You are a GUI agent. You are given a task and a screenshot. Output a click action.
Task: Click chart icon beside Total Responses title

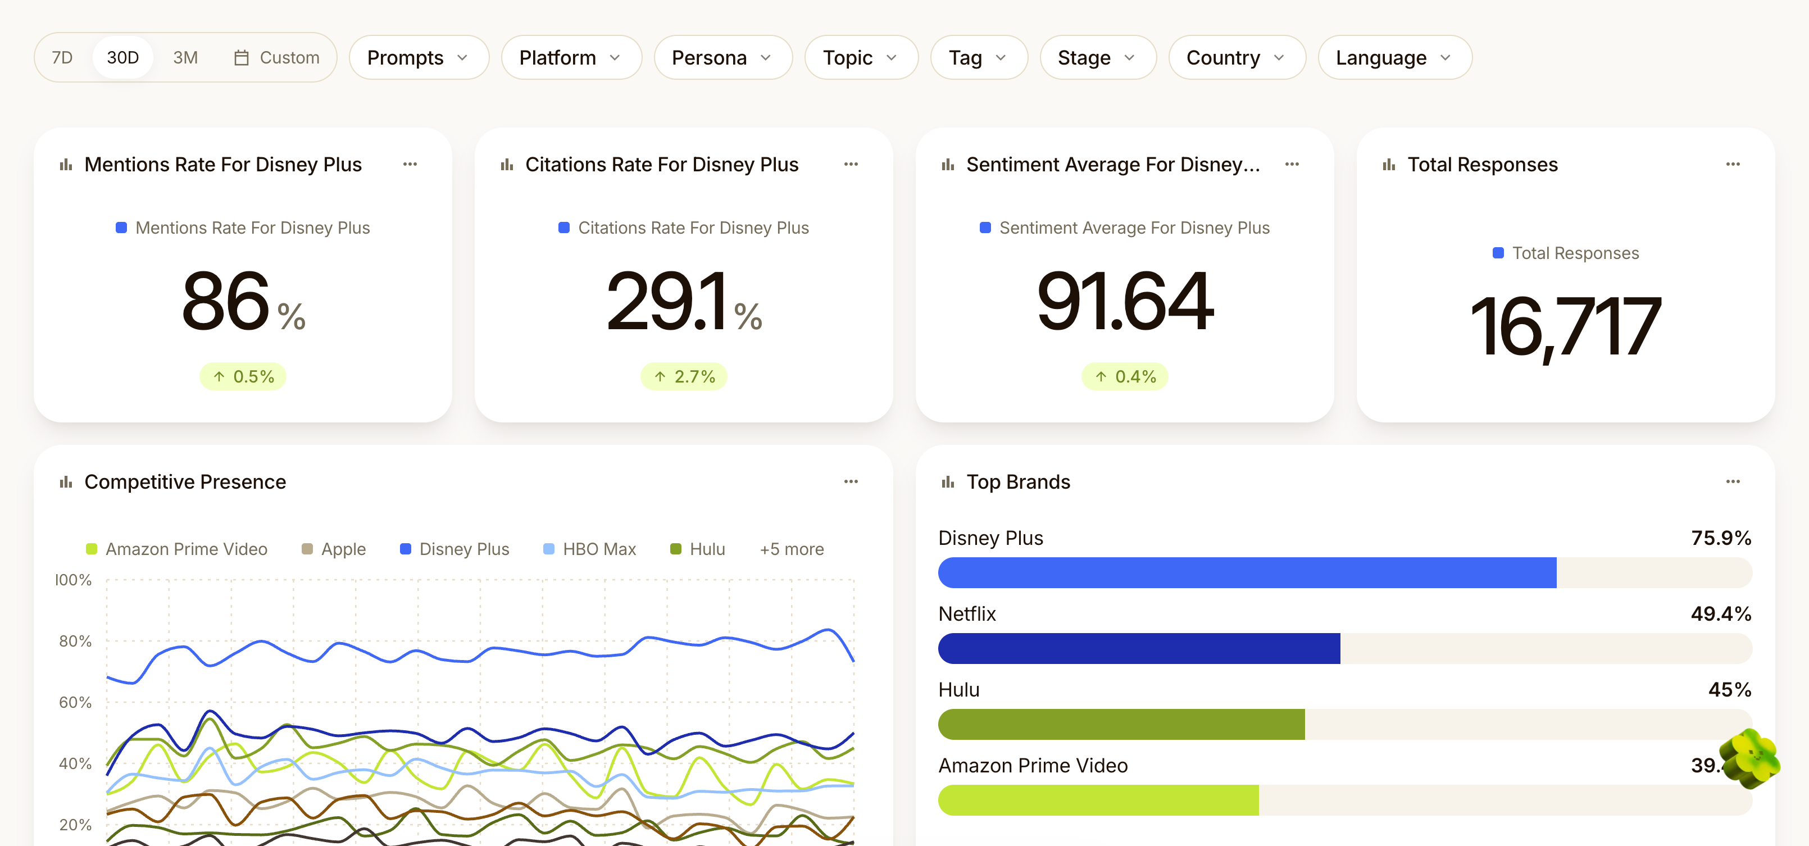tap(1389, 165)
